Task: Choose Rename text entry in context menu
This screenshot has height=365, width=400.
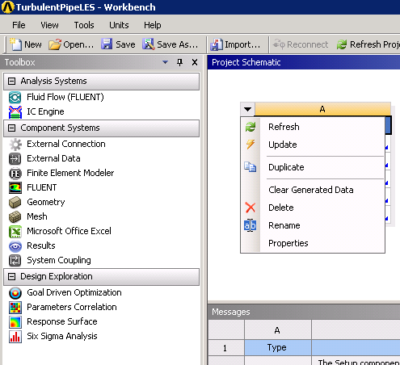Action: (284, 225)
